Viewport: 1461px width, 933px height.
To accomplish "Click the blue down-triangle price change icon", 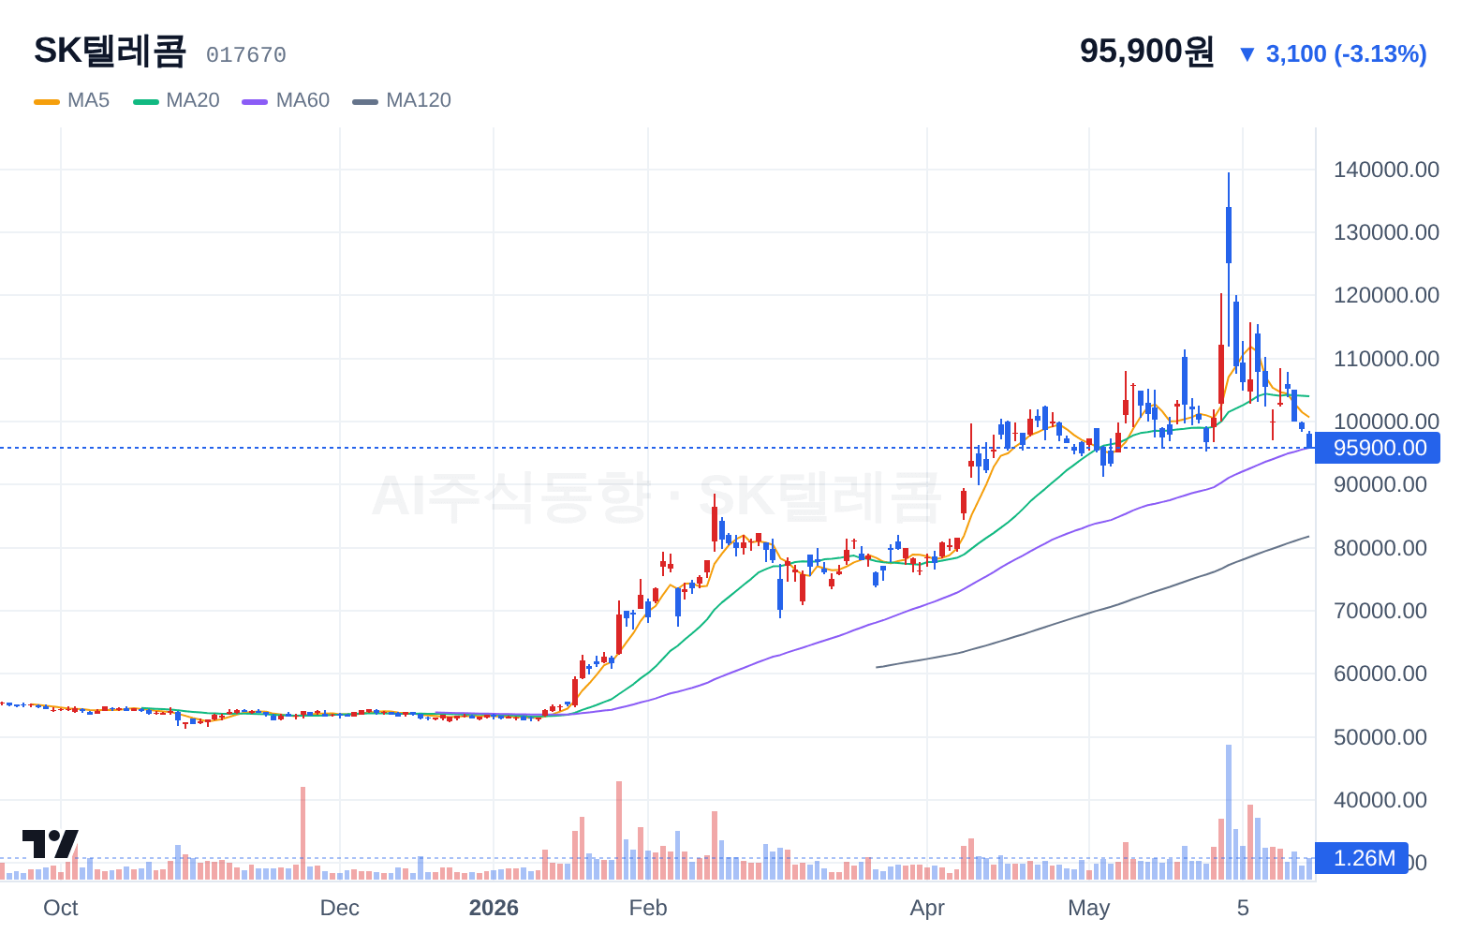I will pos(1247,54).
